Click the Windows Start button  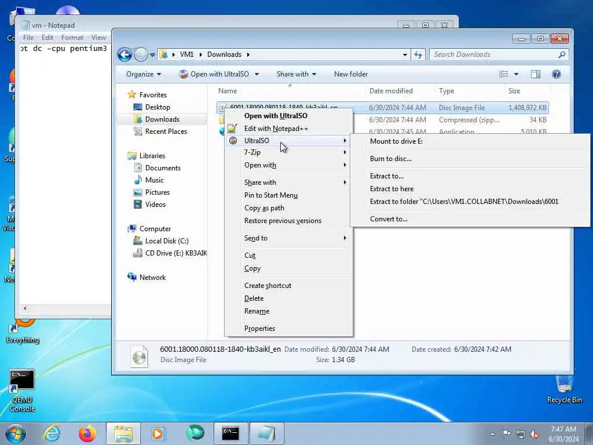coord(15,433)
